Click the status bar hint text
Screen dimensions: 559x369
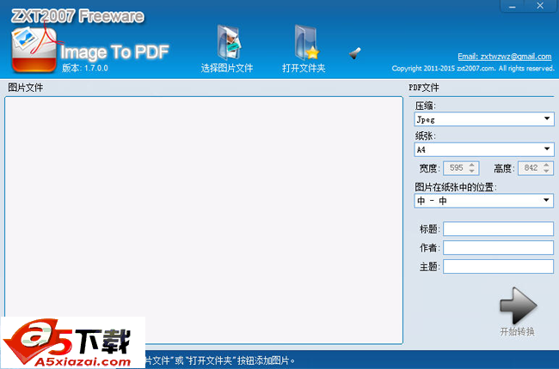click(220, 360)
